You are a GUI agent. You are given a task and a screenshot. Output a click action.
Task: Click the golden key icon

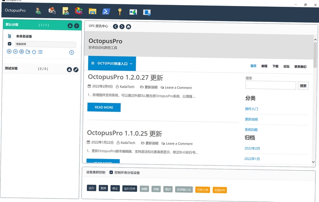(x=120, y=12)
